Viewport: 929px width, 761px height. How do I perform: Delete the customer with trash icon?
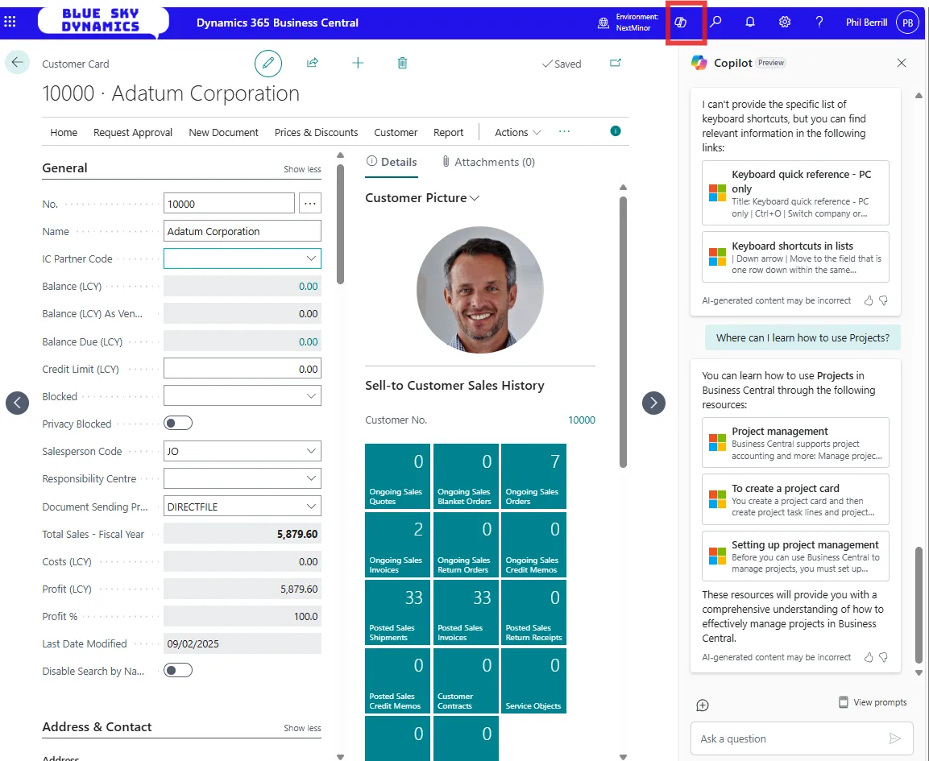[402, 63]
